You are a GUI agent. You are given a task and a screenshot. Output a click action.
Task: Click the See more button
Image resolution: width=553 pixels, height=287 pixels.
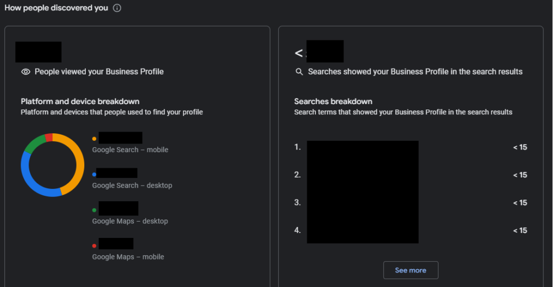(410, 270)
